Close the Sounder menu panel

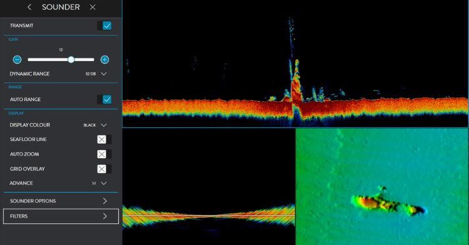pyautogui.click(x=93, y=7)
